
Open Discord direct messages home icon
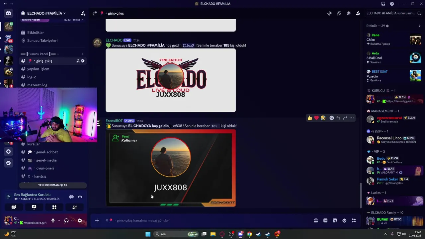[8, 13]
